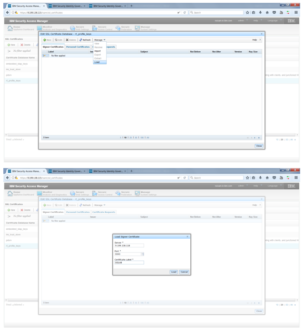Open Secure Web Settings menu in upper screenshot

click(79, 28)
